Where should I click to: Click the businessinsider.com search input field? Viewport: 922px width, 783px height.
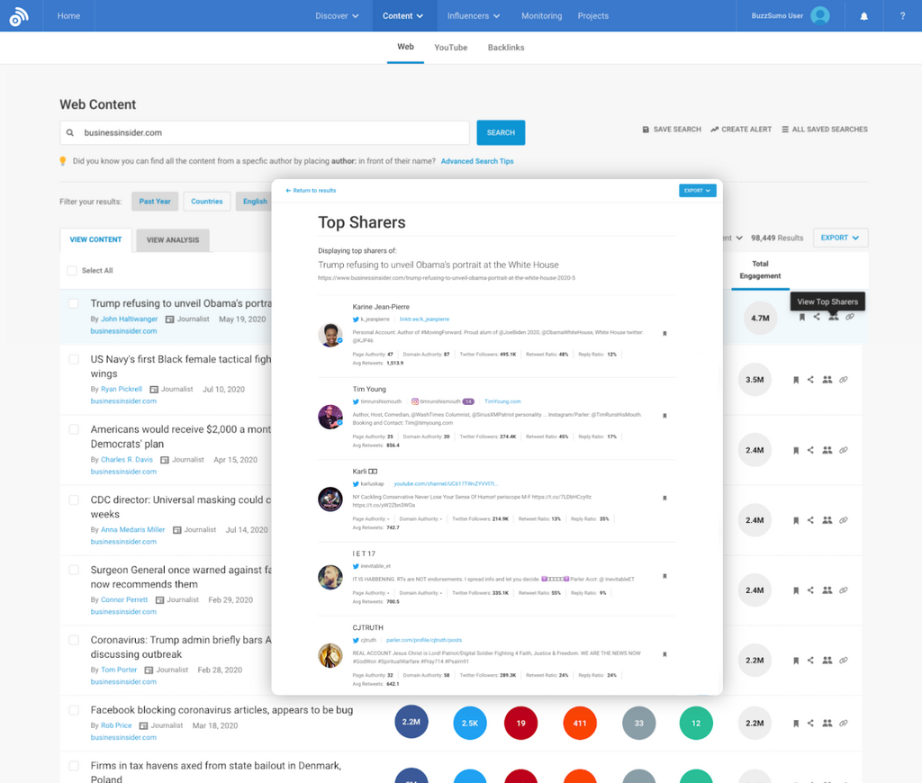(270, 133)
